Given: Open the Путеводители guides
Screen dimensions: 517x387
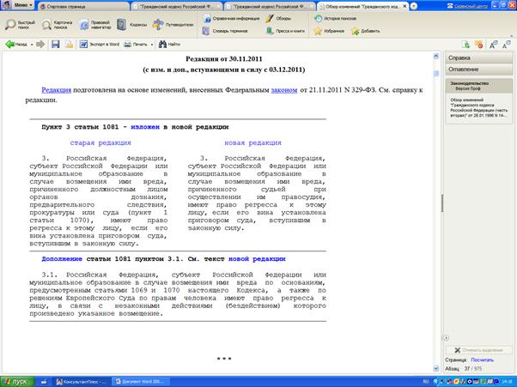Looking at the screenshot, I should [x=173, y=25].
